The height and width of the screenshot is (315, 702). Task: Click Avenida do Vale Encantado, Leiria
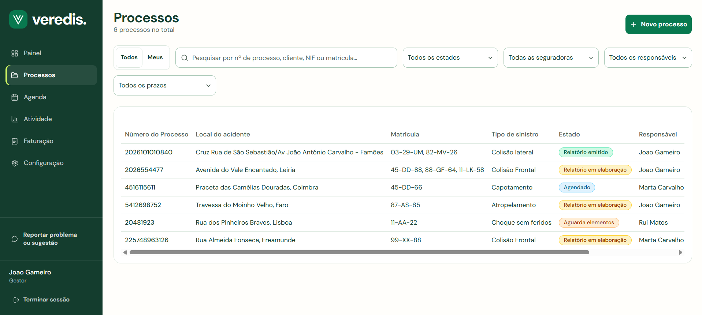pos(245,170)
